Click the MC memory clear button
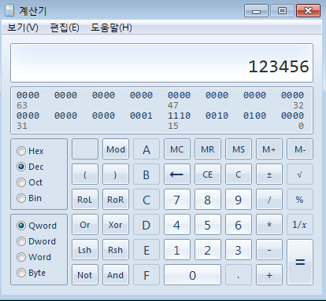Image resolution: width=326 pixels, height=301 pixels. click(x=177, y=149)
